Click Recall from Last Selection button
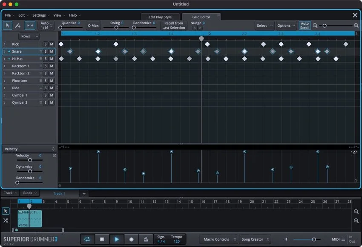 click(x=174, y=26)
